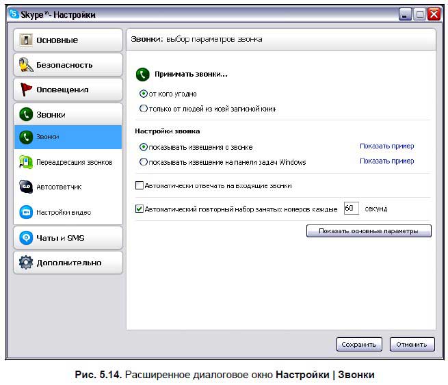Image resolution: width=448 pixels, height=385 pixels.
Task: Uncheck automatic redial of busy numbers
Action: [x=140, y=209]
